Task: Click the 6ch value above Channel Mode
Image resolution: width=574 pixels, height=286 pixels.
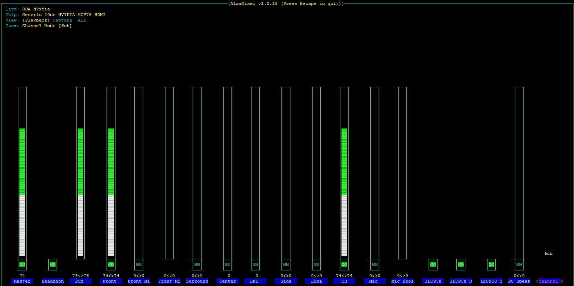Action: click(x=548, y=253)
